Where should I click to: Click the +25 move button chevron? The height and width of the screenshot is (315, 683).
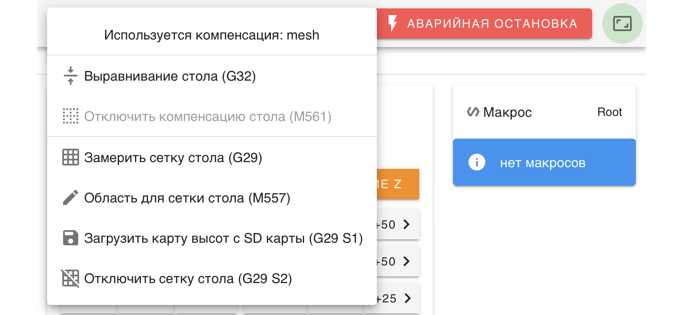pyautogui.click(x=407, y=298)
